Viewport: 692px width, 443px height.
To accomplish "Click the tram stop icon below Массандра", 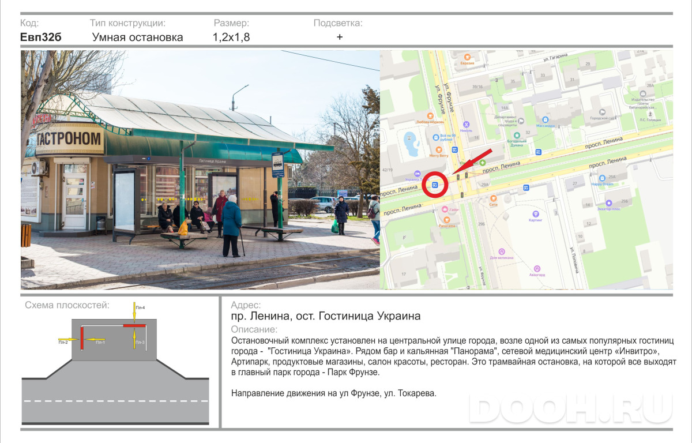I will coord(538,152).
